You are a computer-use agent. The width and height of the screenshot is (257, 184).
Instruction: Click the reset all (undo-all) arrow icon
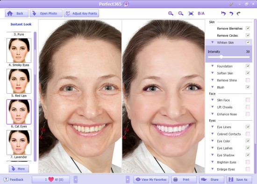click(223, 13)
